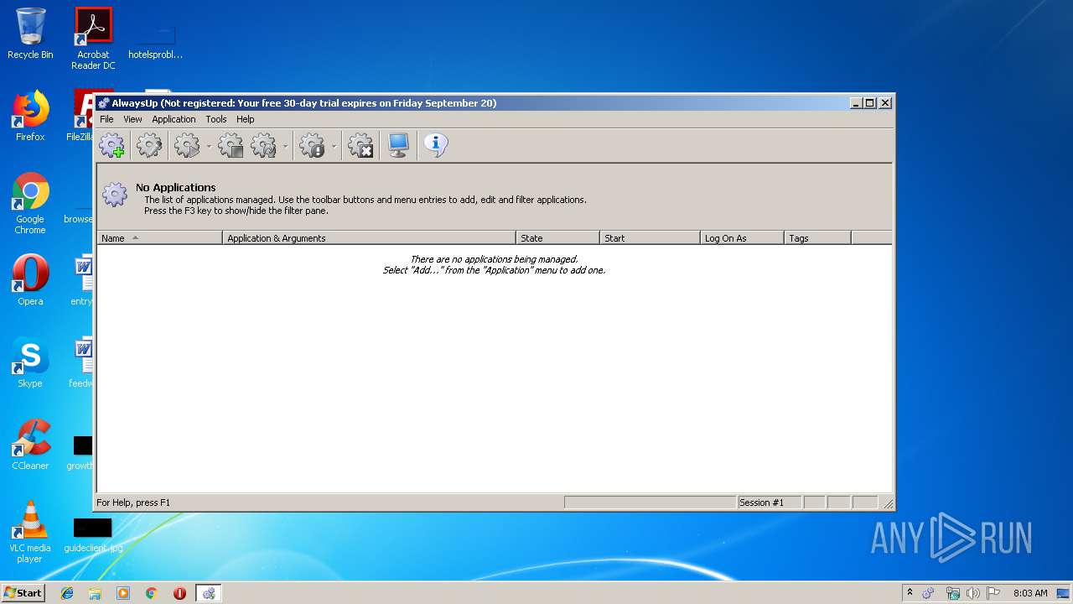Screen dimensions: 1073x604
Task: Click the 'There are no applications being managed.' message
Action: pyautogui.click(x=494, y=259)
